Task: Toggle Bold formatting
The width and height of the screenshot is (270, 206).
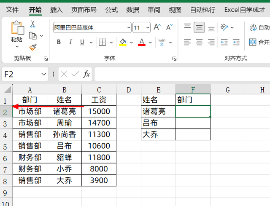Action: (59, 42)
